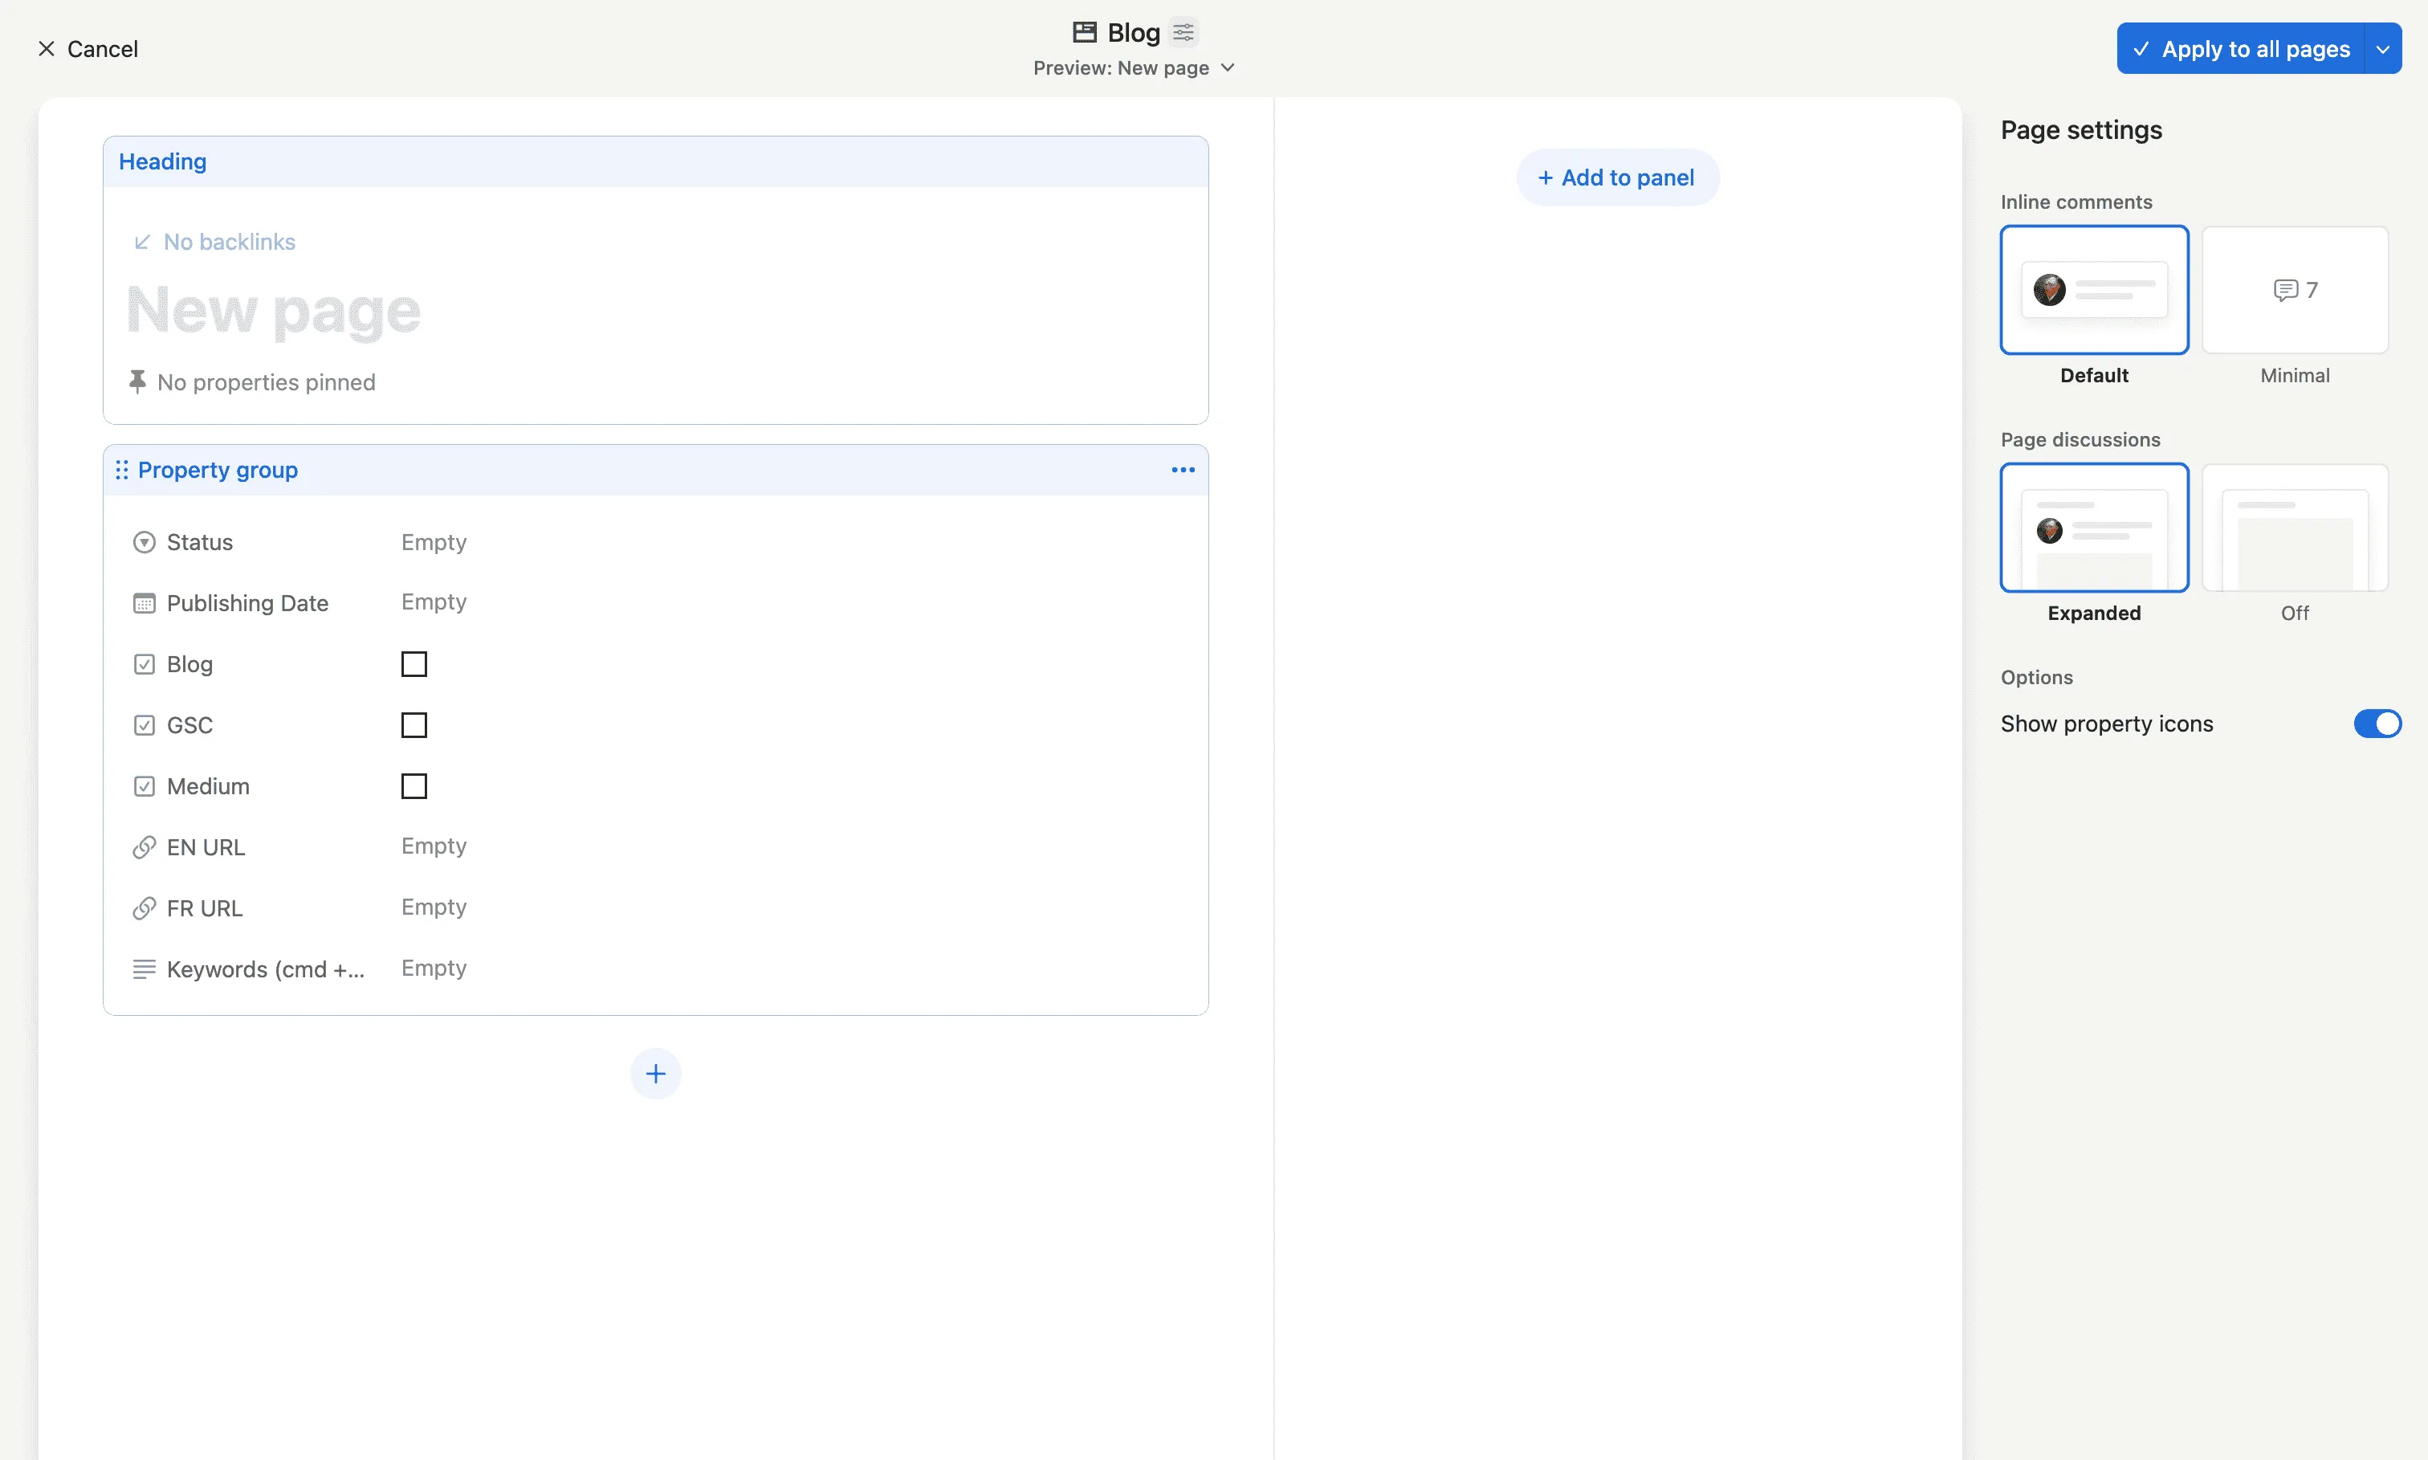2428x1460 pixels.
Task: Click Apply to all pages button
Action: point(2255,48)
